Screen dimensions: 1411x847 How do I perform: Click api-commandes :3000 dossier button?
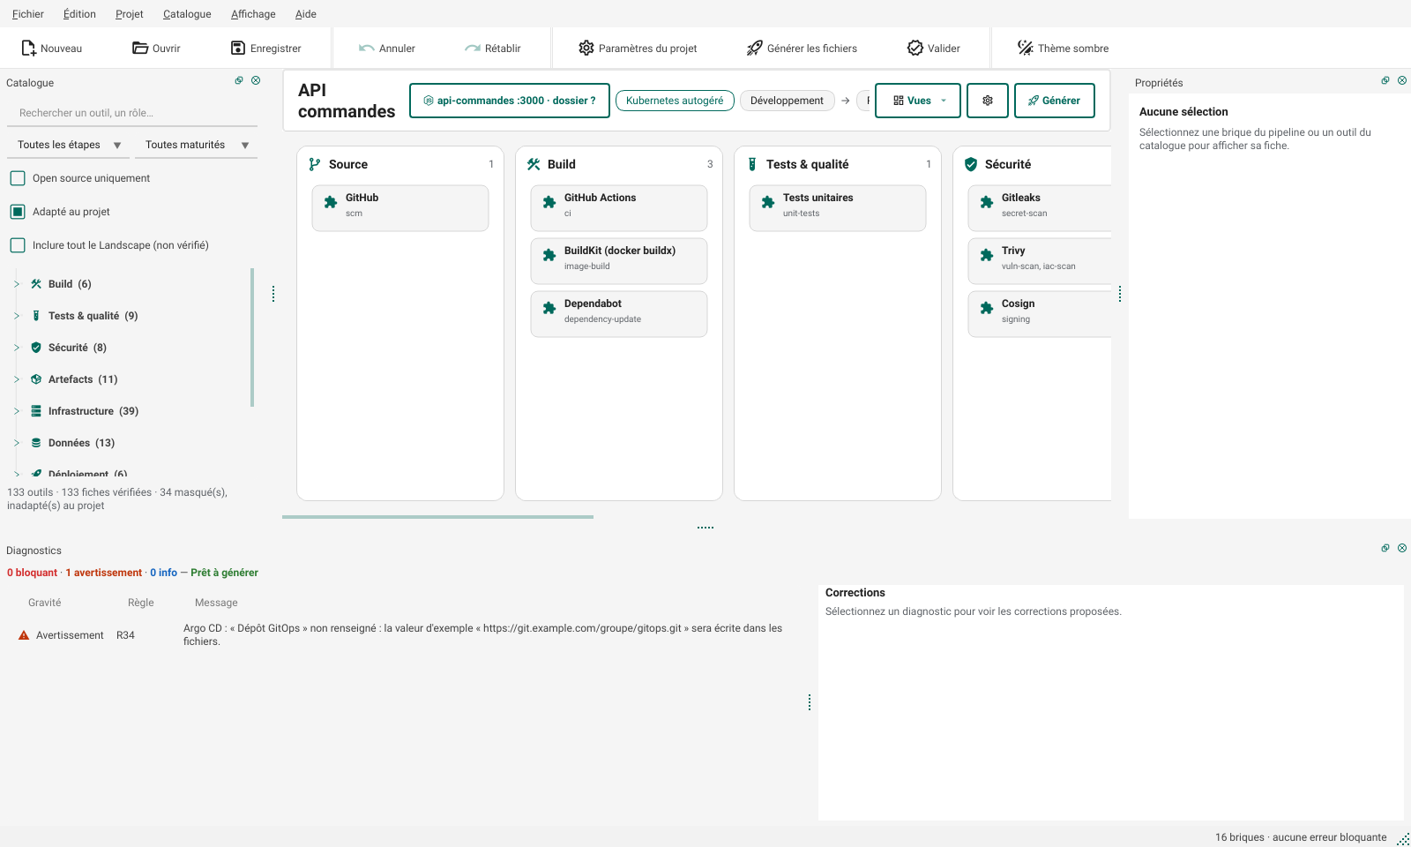click(x=509, y=101)
